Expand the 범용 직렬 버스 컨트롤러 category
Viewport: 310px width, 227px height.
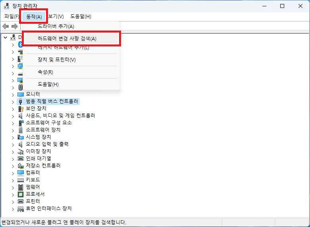[x=13, y=102]
